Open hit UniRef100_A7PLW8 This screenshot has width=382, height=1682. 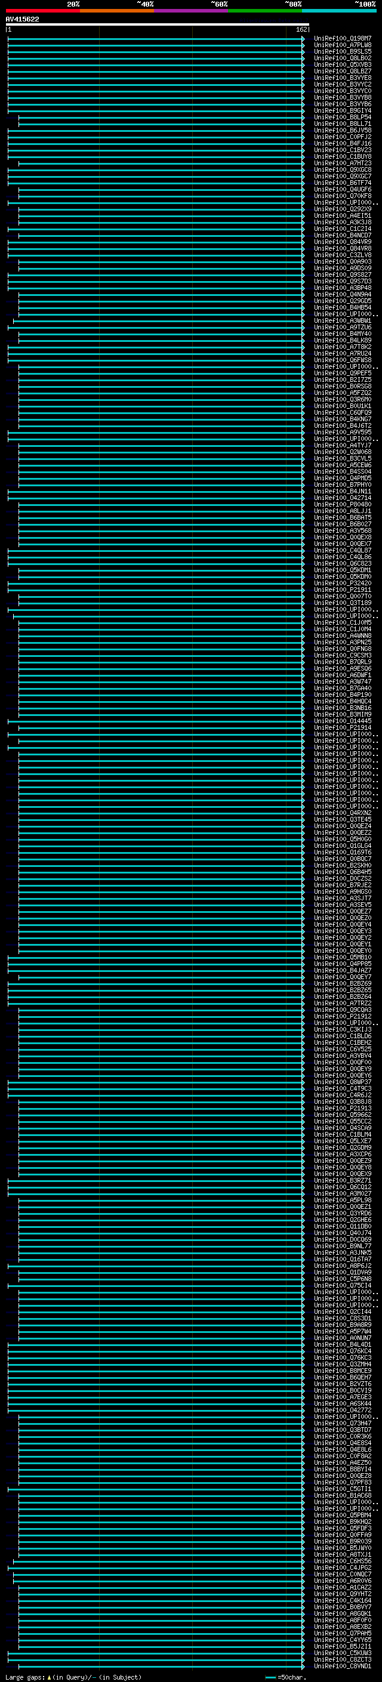click(342, 45)
